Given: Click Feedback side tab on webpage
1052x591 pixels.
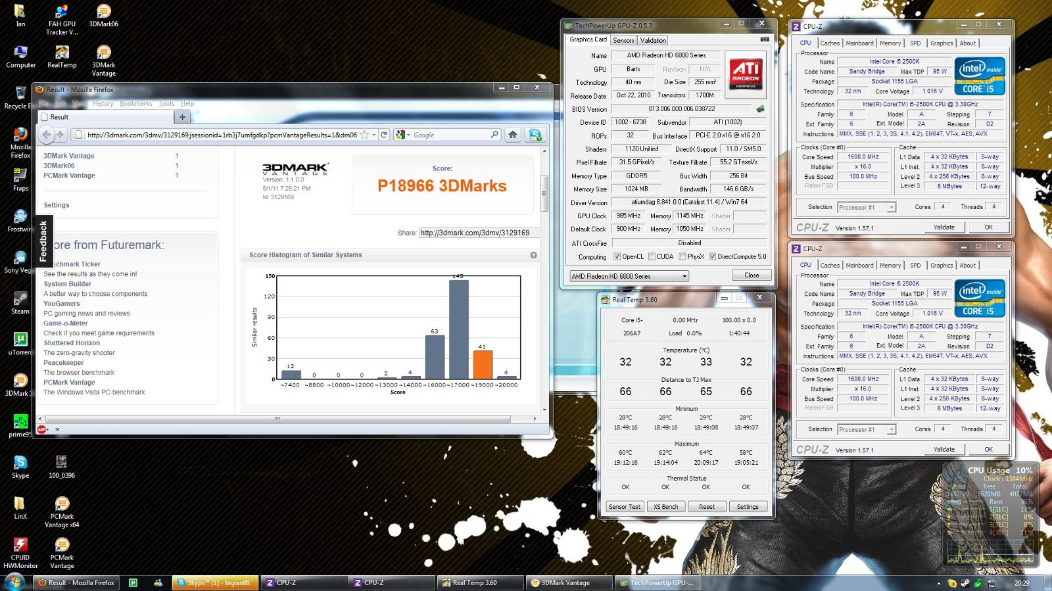Looking at the screenshot, I should [43, 241].
